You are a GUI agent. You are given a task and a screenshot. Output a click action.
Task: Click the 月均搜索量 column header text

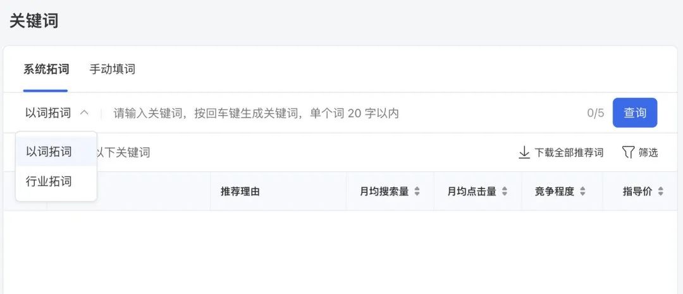coord(384,192)
